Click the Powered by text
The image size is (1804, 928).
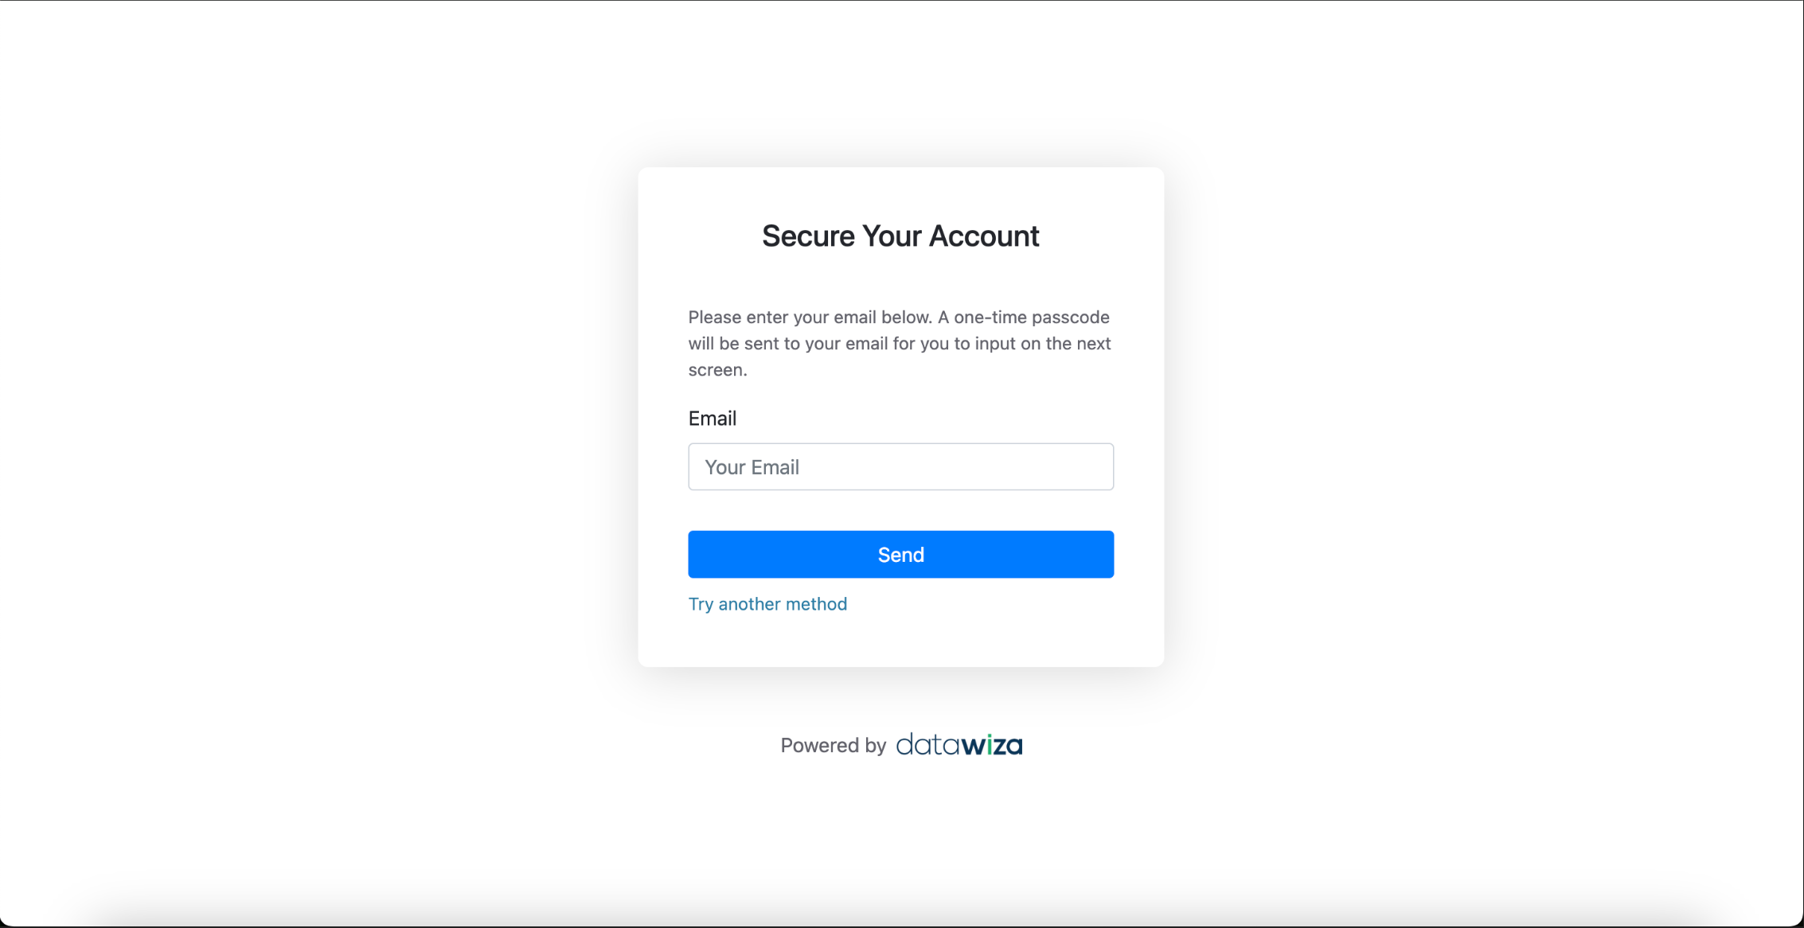pyautogui.click(x=833, y=746)
